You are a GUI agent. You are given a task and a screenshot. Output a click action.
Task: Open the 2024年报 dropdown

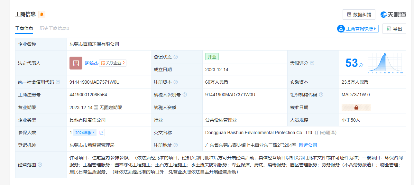point(85,133)
